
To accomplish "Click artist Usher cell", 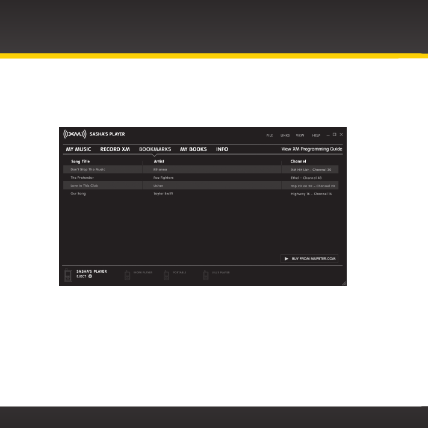I will [158, 185].
